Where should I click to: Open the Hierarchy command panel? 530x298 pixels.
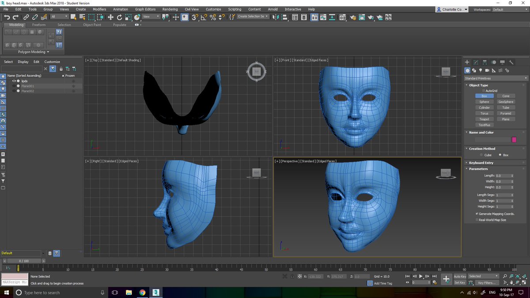click(485, 62)
